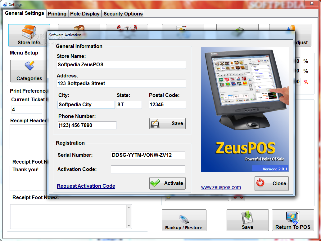The width and height of the screenshot is (321, 241).
Task: Click Receipt Foot Note2 scrollbar up arrow
Action: pyautogui.click(x=129, y=207)
